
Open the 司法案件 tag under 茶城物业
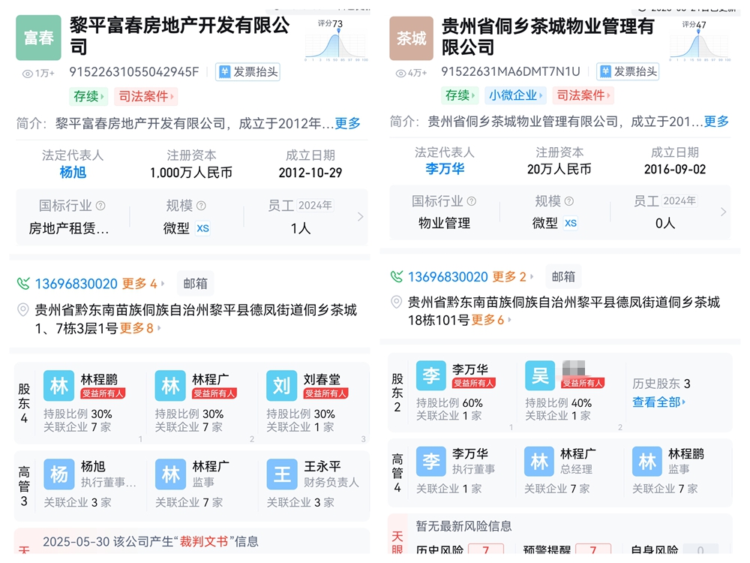click(x=583, y=95)
